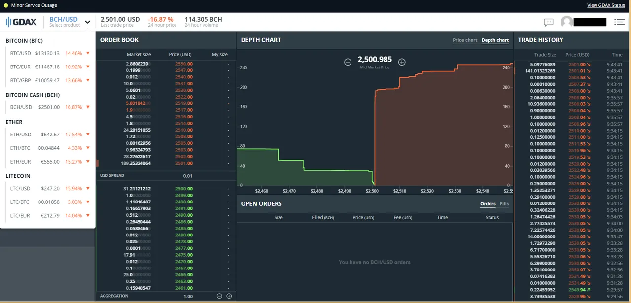Image resolution: width=631 pixels, height=303 pixels.
Task: Click the 14.00000000 trade size row
Action: click(x=572, y=236)
